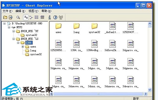Click the Extract toolbar icon
The image size is (158, 100).
(x=11, y=17)
